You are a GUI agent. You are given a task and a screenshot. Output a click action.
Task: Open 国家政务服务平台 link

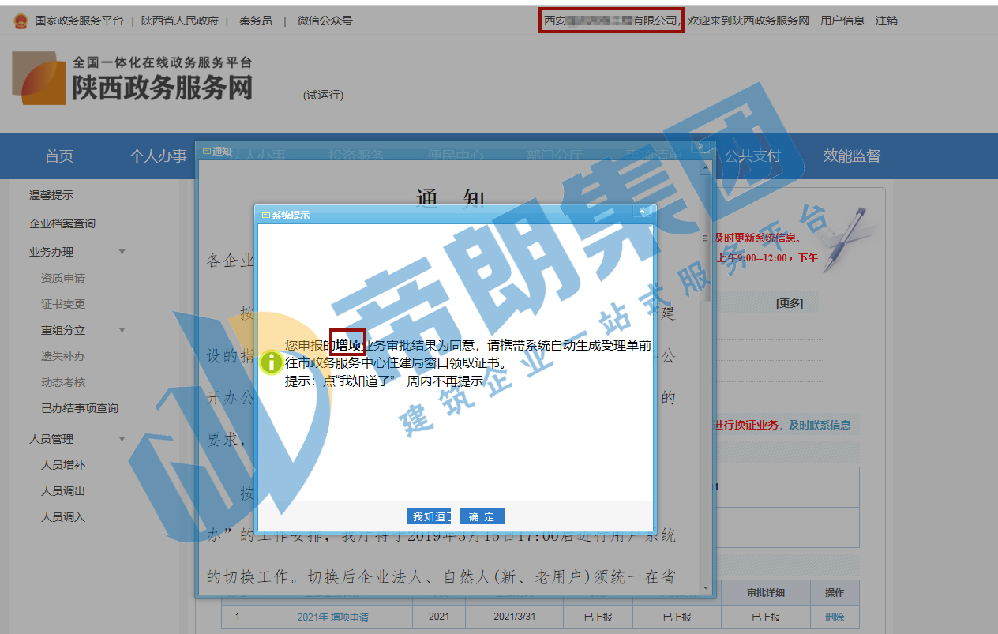(x=79, y=21)
